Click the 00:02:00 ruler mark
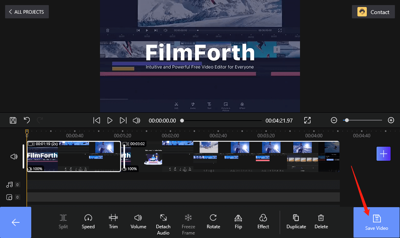Image resolution: width=400 pixels, height=238 pixels. [170, 136]
